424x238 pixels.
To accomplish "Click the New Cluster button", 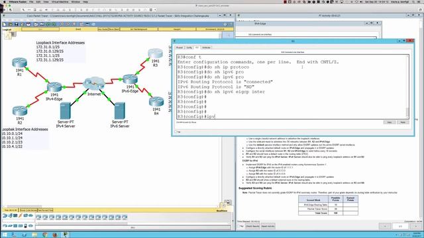I will coord(103,29).
